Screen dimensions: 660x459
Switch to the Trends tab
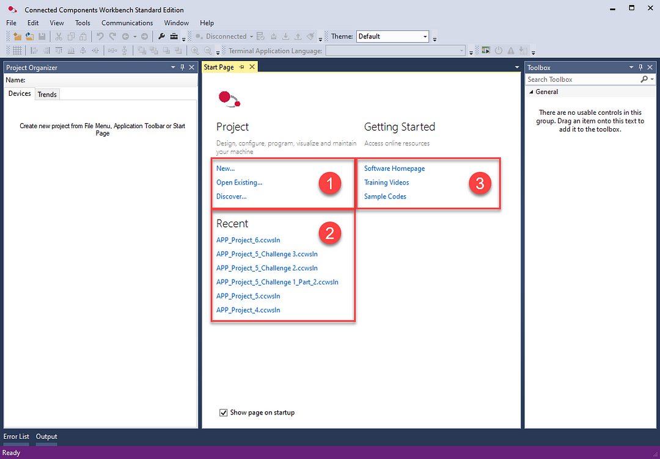tap(47, 95)
